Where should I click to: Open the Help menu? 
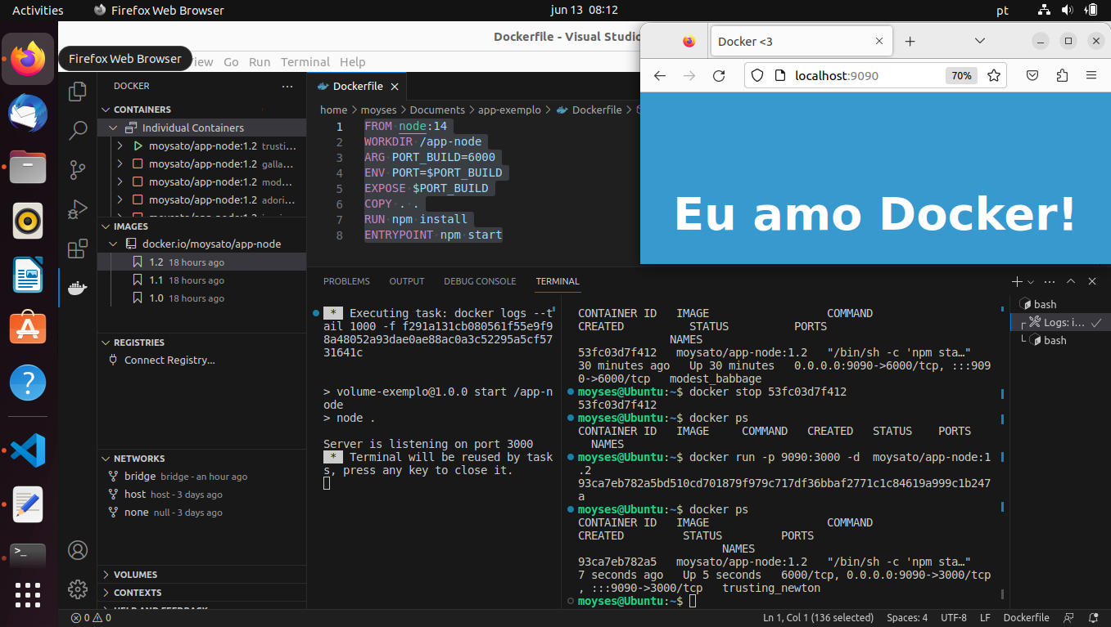pyautogui.click(x=352, y=62)
